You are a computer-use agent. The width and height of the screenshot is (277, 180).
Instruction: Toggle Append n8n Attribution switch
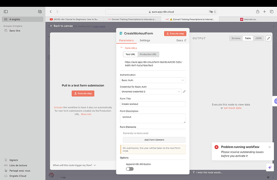click(x=130, y=169)
